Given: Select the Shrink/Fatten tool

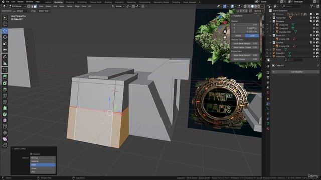Looking at the screenshot, I should pyautogui.click(x=5, y=133).
